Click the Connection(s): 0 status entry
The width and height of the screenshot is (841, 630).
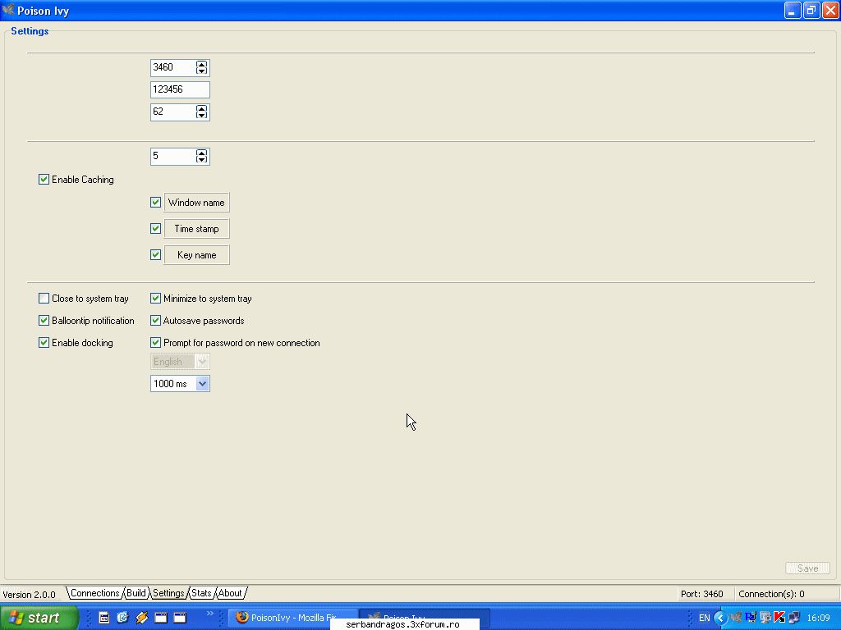(771, 594)
